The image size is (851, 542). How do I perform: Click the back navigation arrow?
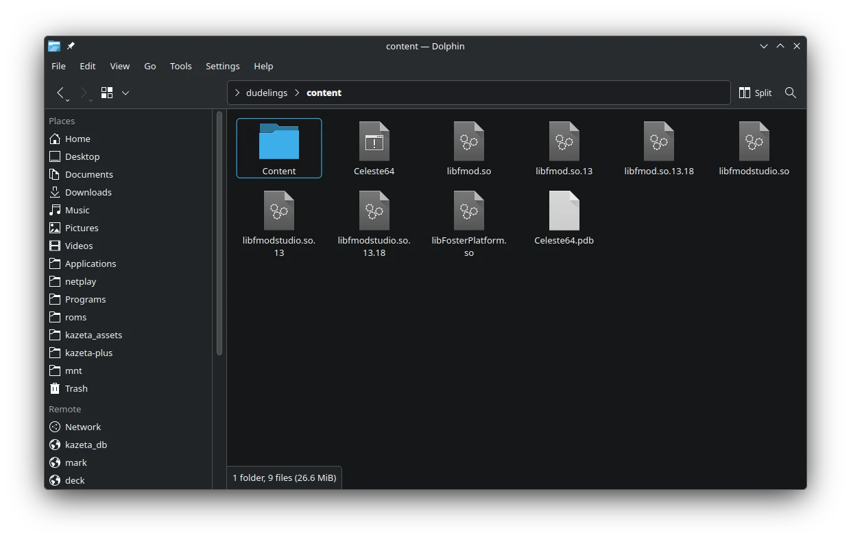[60, 93]
